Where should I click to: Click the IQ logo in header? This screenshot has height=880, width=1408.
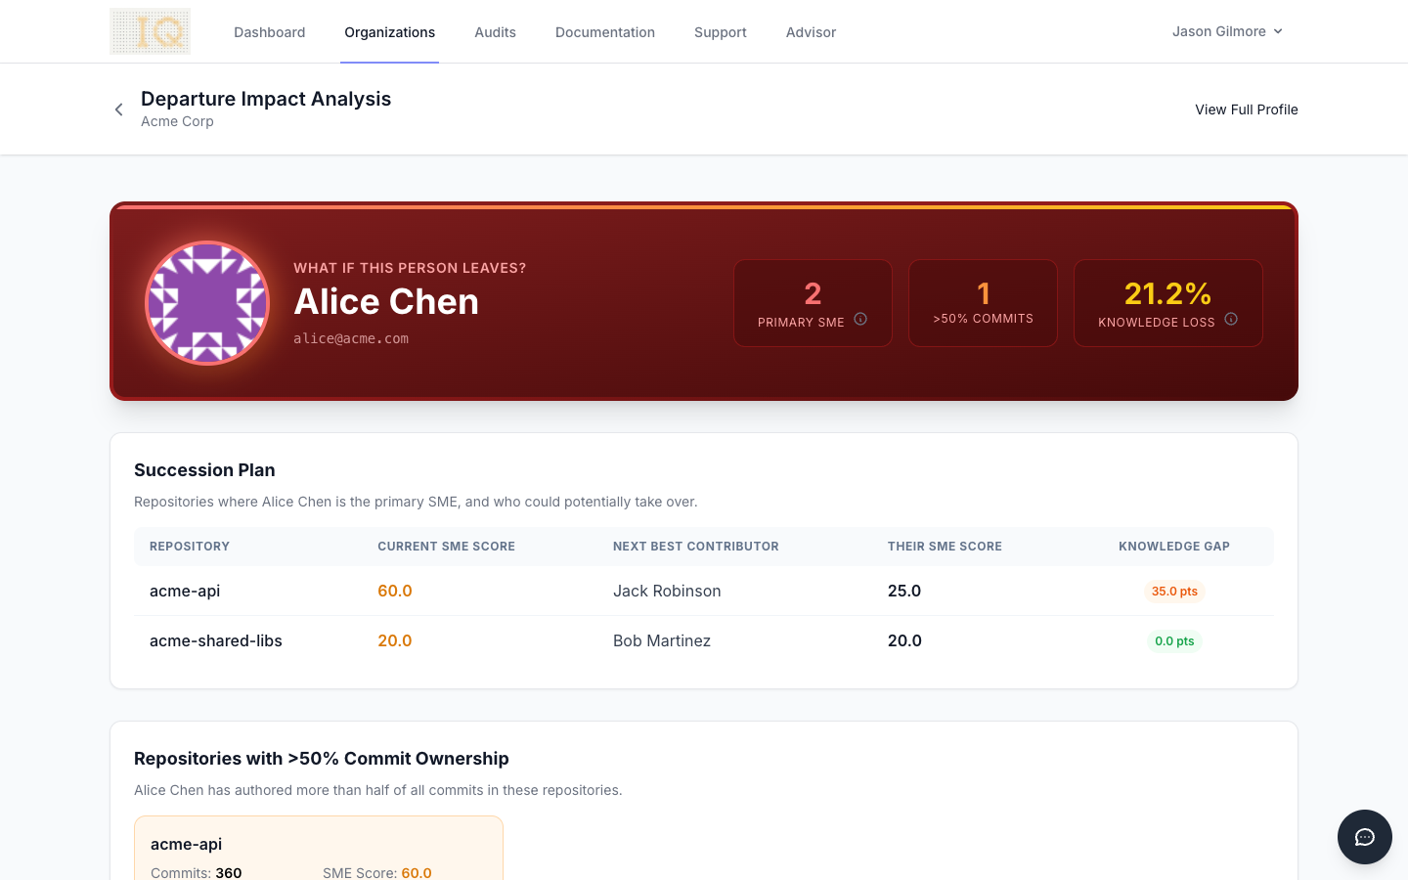point(150,31)
